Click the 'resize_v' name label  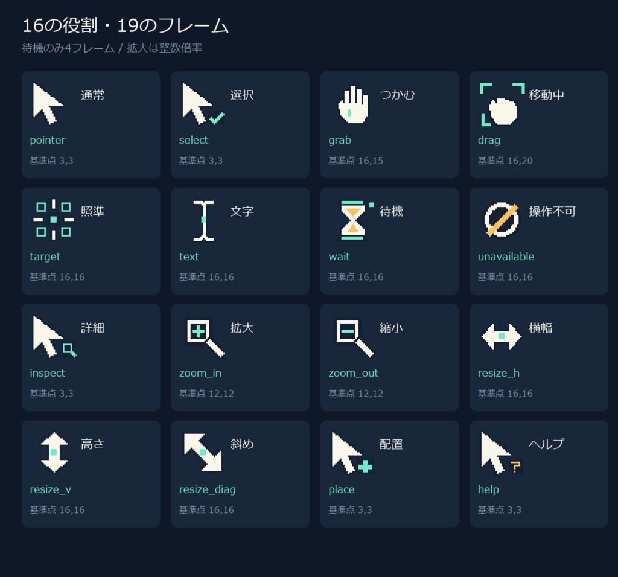pyautogui.click(x=51, y=490)
